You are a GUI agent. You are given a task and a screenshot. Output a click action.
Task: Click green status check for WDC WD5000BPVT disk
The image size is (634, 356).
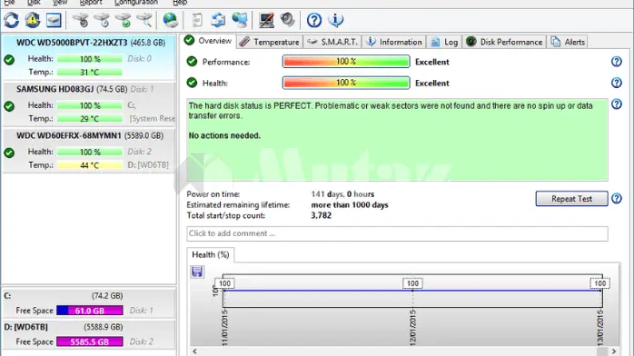(9, 60)
